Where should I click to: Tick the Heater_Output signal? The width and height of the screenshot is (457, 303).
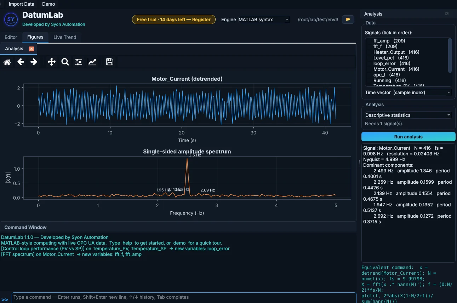pos(369,52)
